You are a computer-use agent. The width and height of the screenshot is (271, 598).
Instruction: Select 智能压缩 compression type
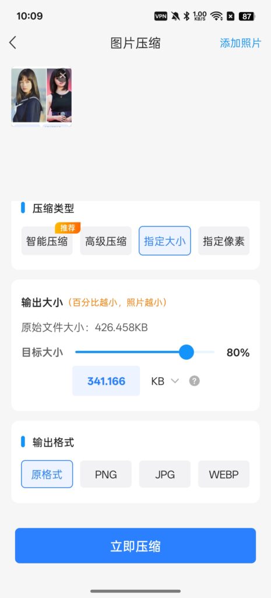(47, 241)
